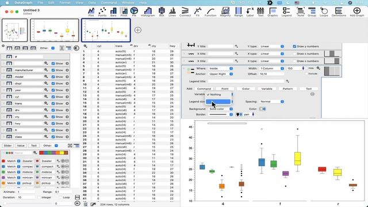Open the Other dropdown above column list
The image size is (368, 207).
[53, 48]
